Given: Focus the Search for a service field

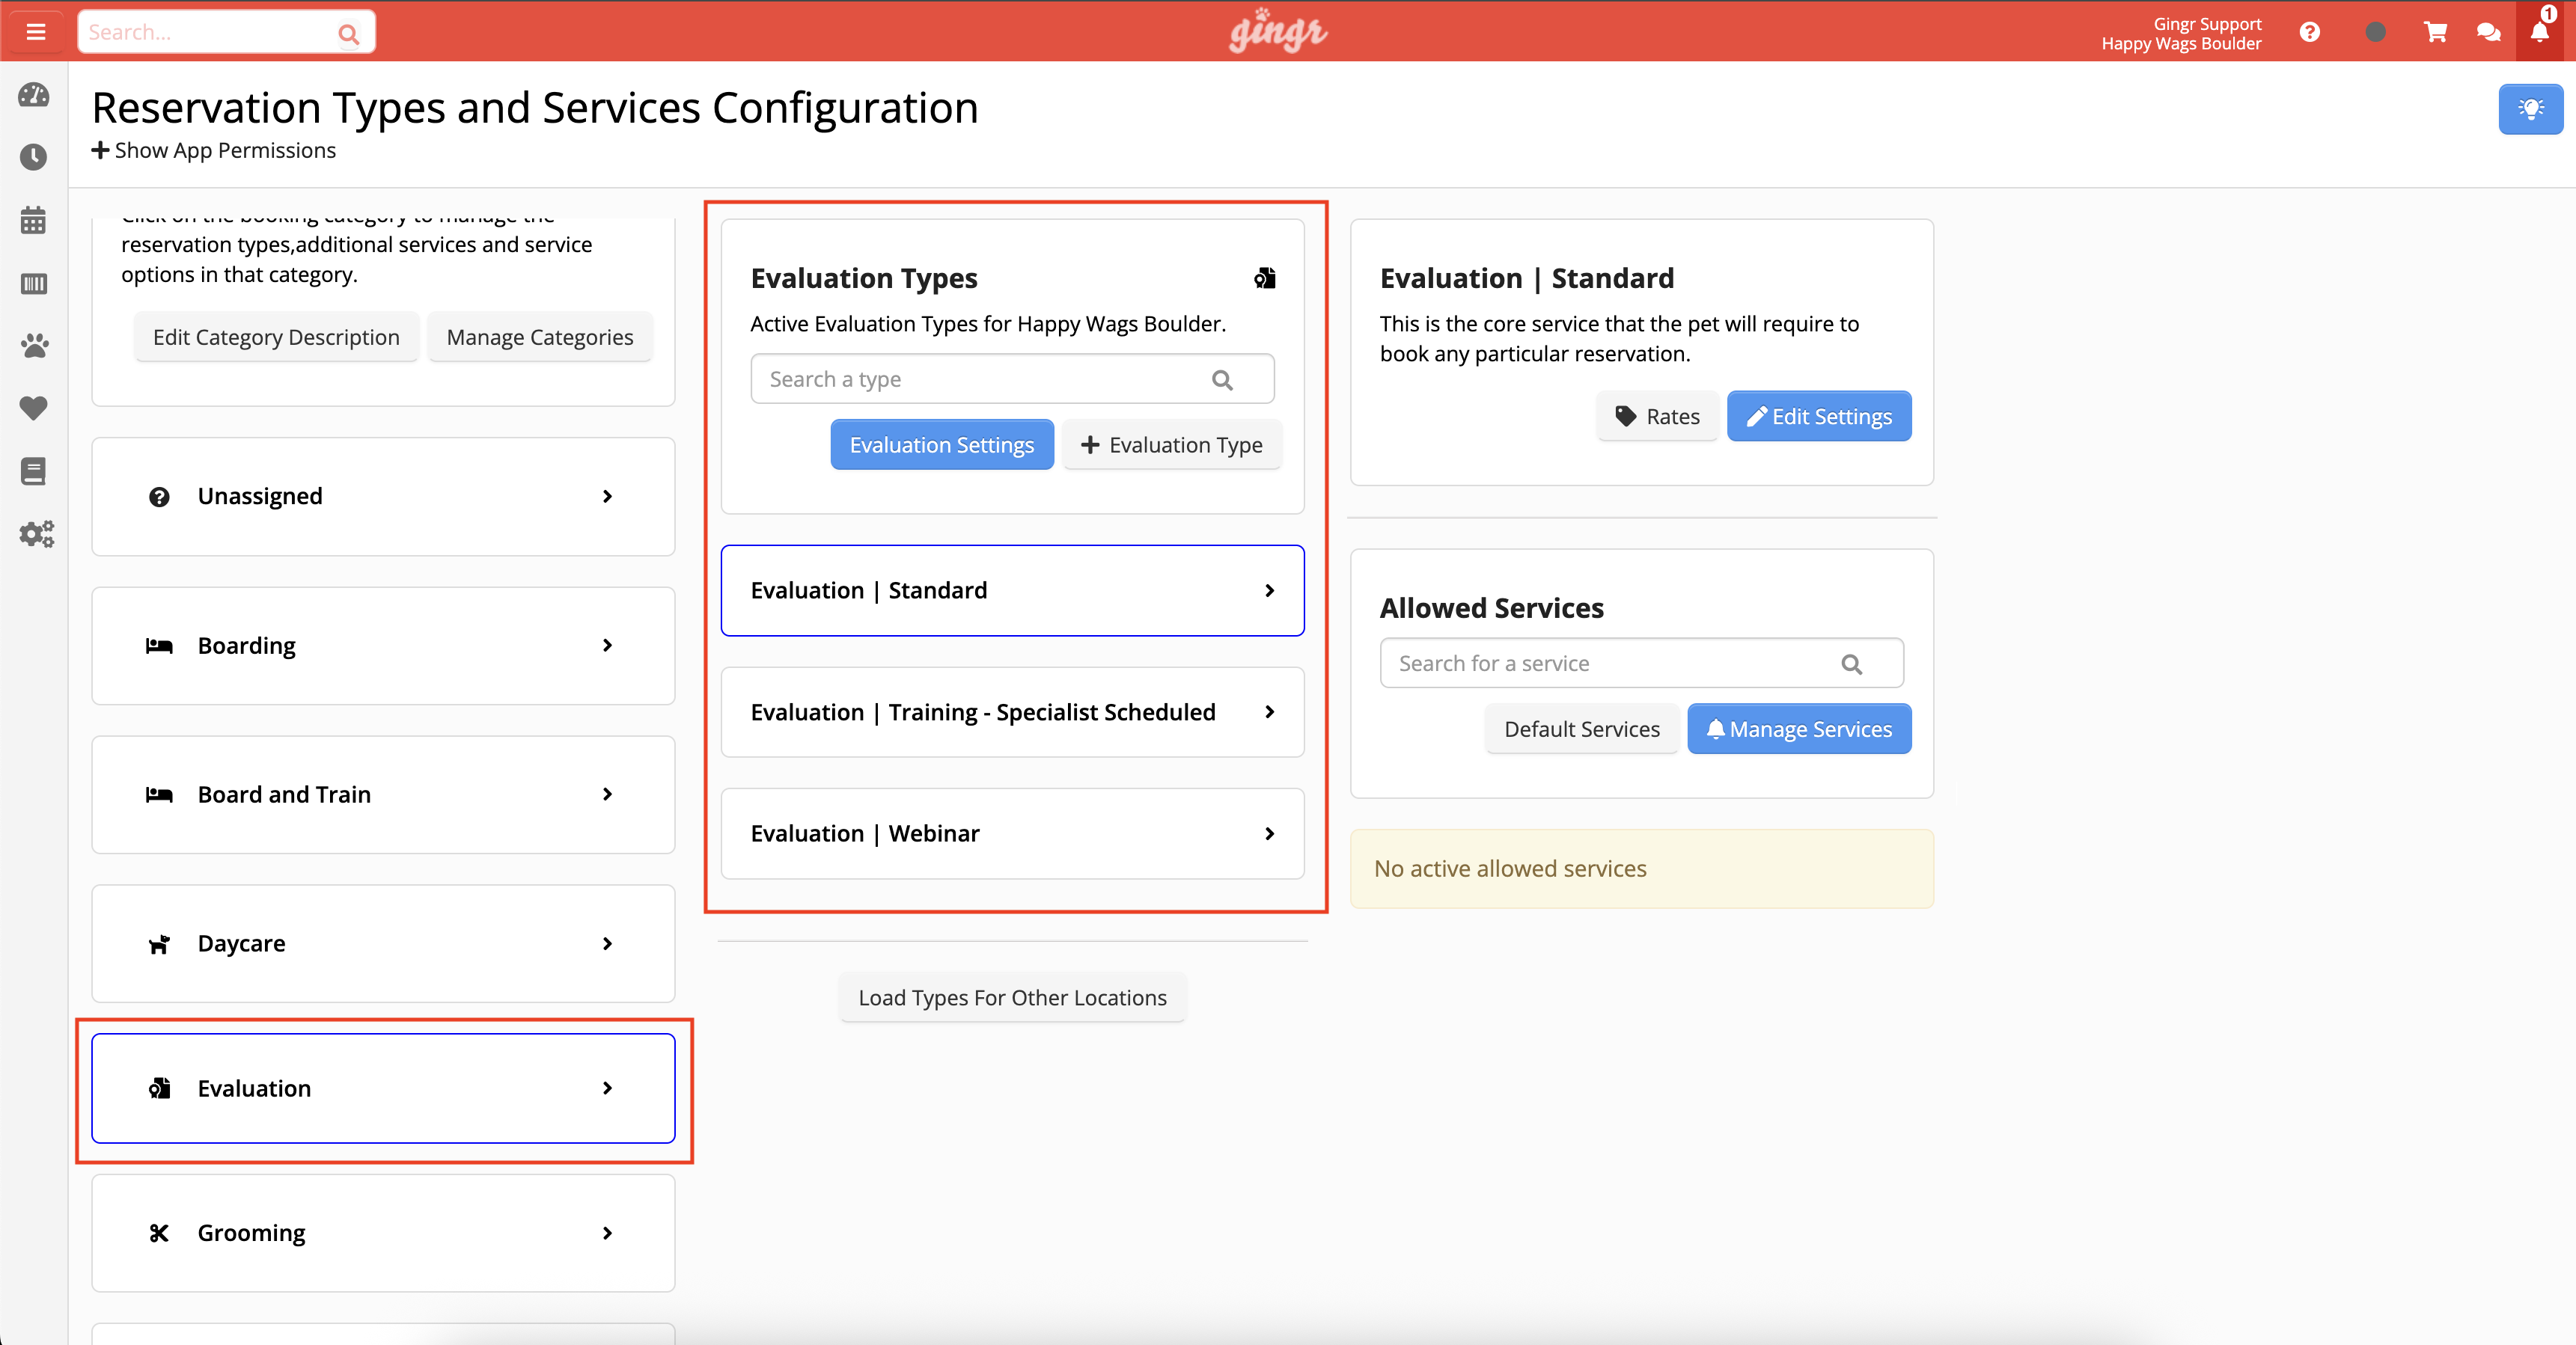Looking at the screenshot, I should (1641, 664).
